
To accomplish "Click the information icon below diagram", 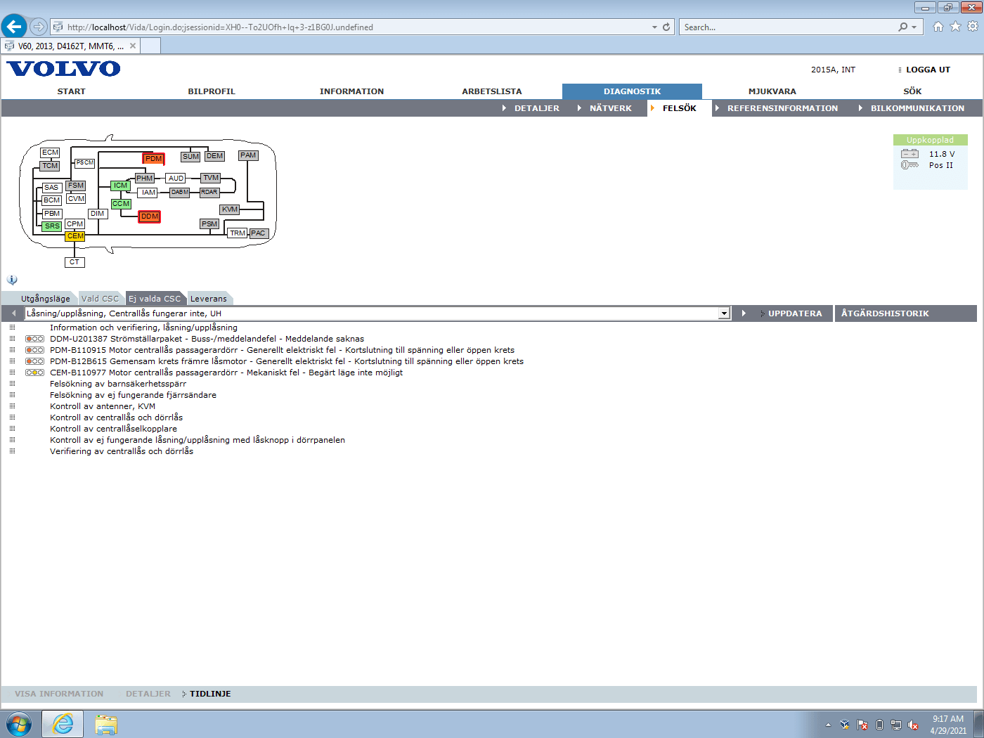I will click(x=12, y=280).
